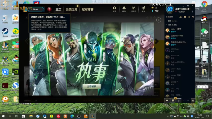Screen dimensions: 212x119
Task: Click the add friend icon
Action: point(181,17)
